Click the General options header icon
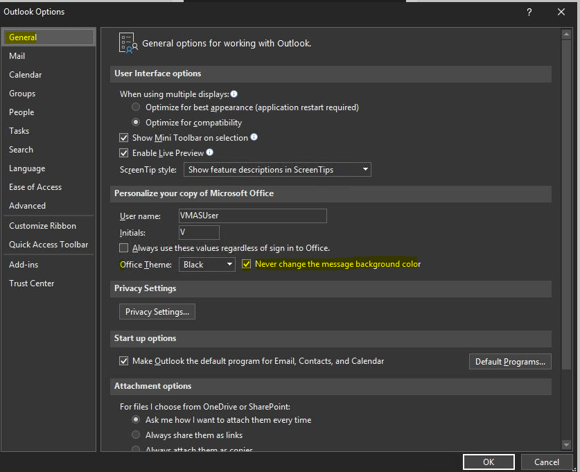580x472 pixels. point(128,43)
